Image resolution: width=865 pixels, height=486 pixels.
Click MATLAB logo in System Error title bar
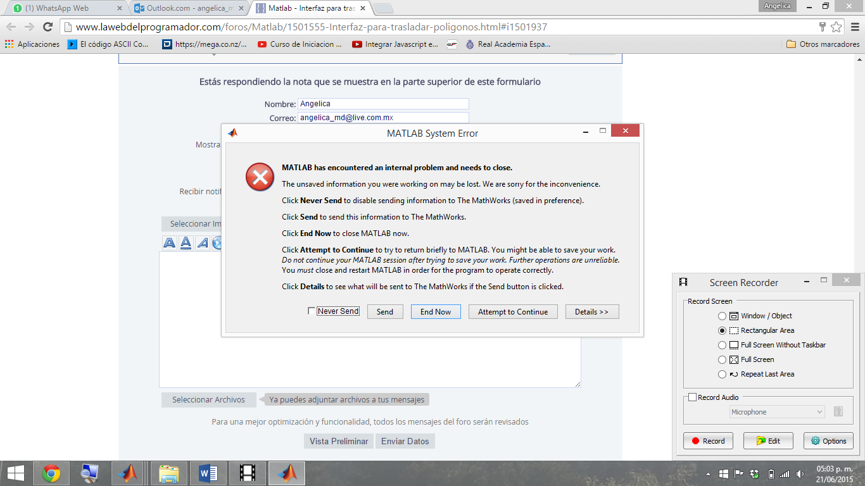coord(233,133)
